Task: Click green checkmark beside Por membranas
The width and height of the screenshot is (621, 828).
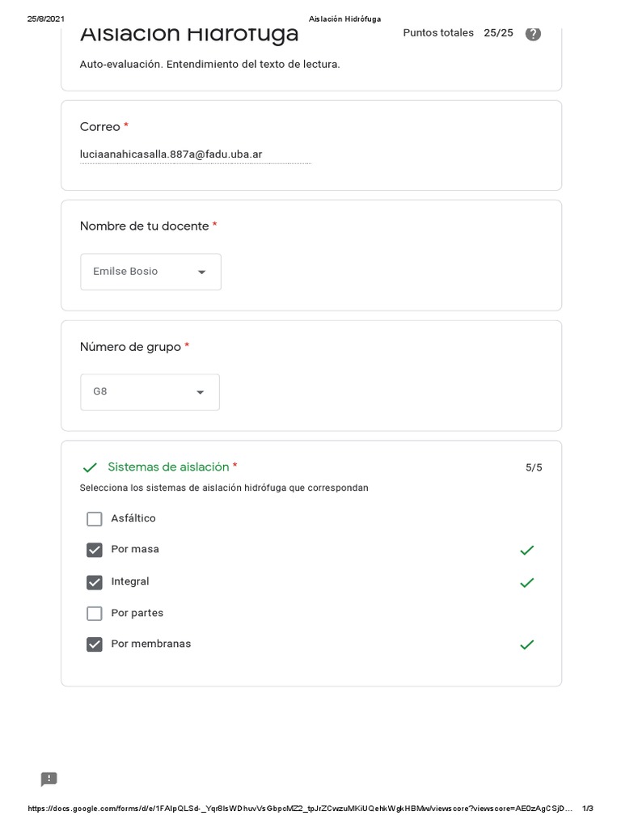Action: click(x=527, y=644)
